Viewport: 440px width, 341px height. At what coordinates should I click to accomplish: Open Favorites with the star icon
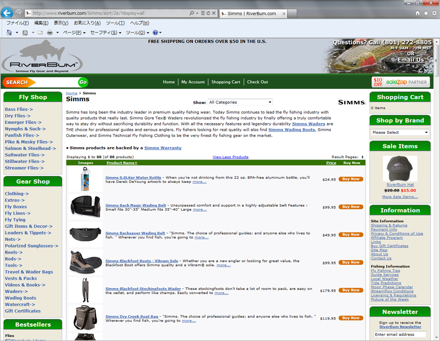coord(426,13)
